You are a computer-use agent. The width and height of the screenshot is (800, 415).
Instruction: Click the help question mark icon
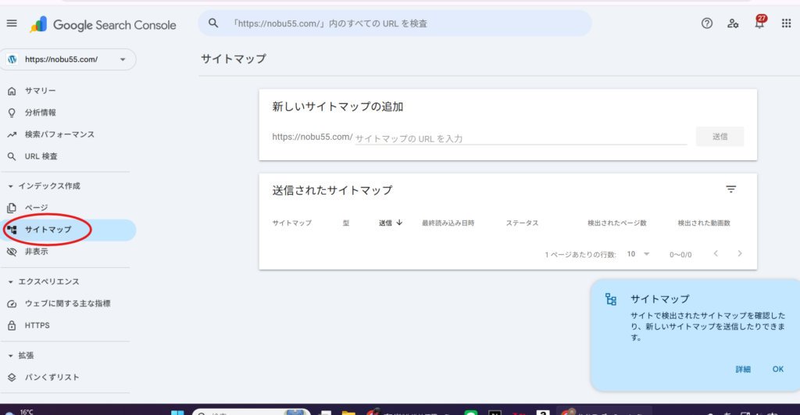707,23
